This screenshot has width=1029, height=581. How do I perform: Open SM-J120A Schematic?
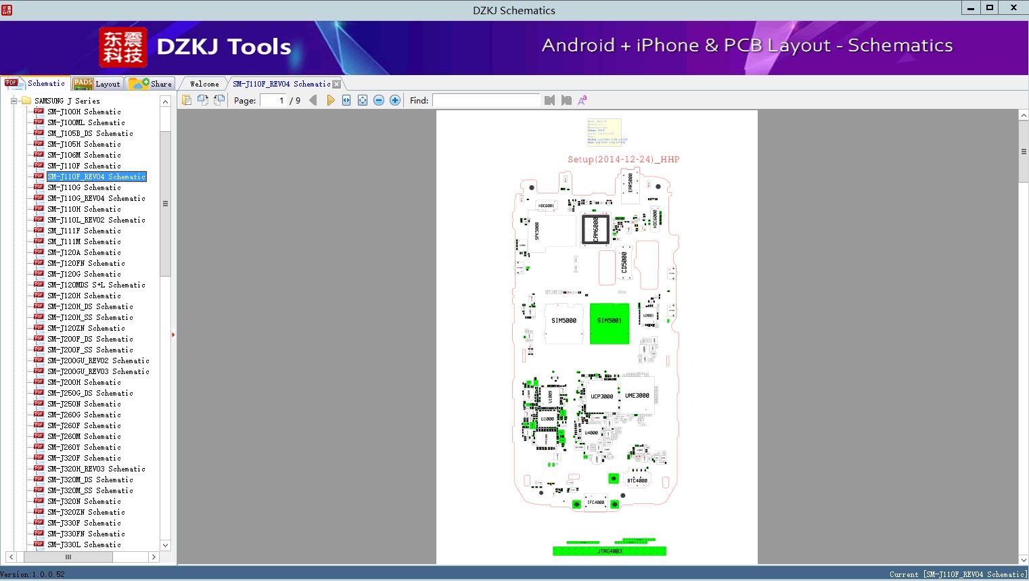(84, 252)
